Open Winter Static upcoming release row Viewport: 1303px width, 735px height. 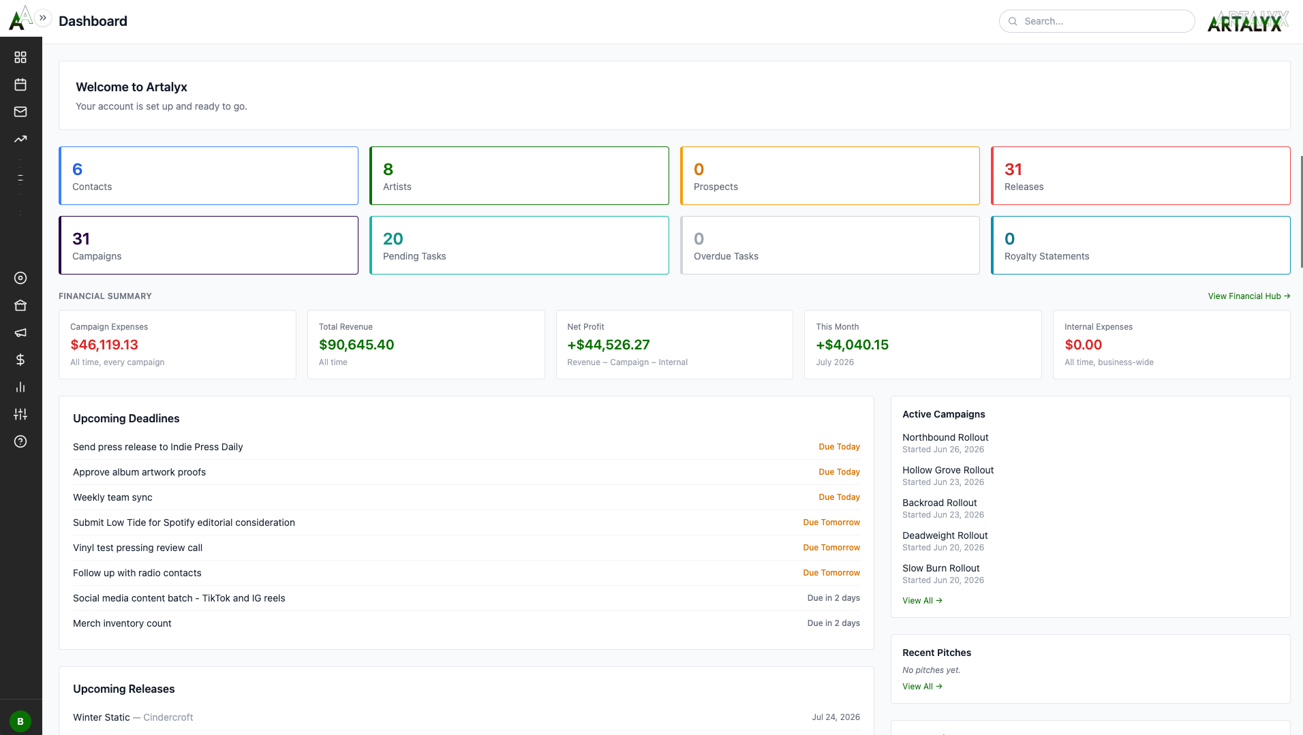pyautogui.click(x=466, y=717)
